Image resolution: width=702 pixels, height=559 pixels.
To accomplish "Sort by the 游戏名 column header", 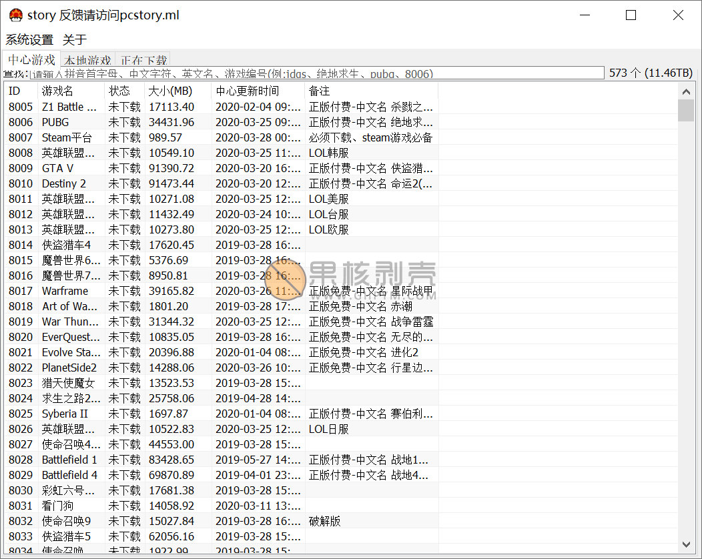I will [x=71, y=91].
